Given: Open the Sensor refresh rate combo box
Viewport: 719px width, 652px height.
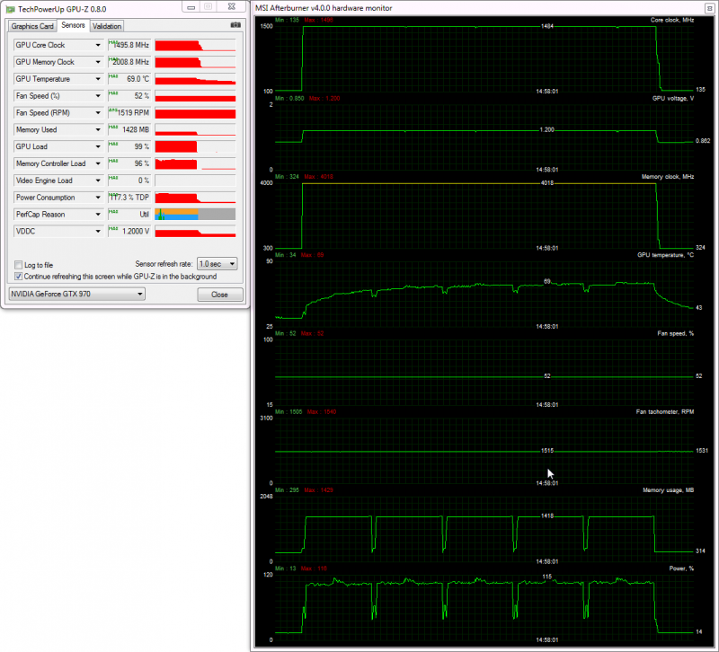Looking at the screenshot, I should tap(217, 264).
